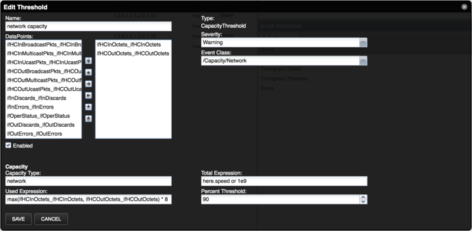Add selected datapoint with right arrow
Image resolution: width=472 pixels, height=231 pixels.
pyautogui.click(x=88, y=84)
